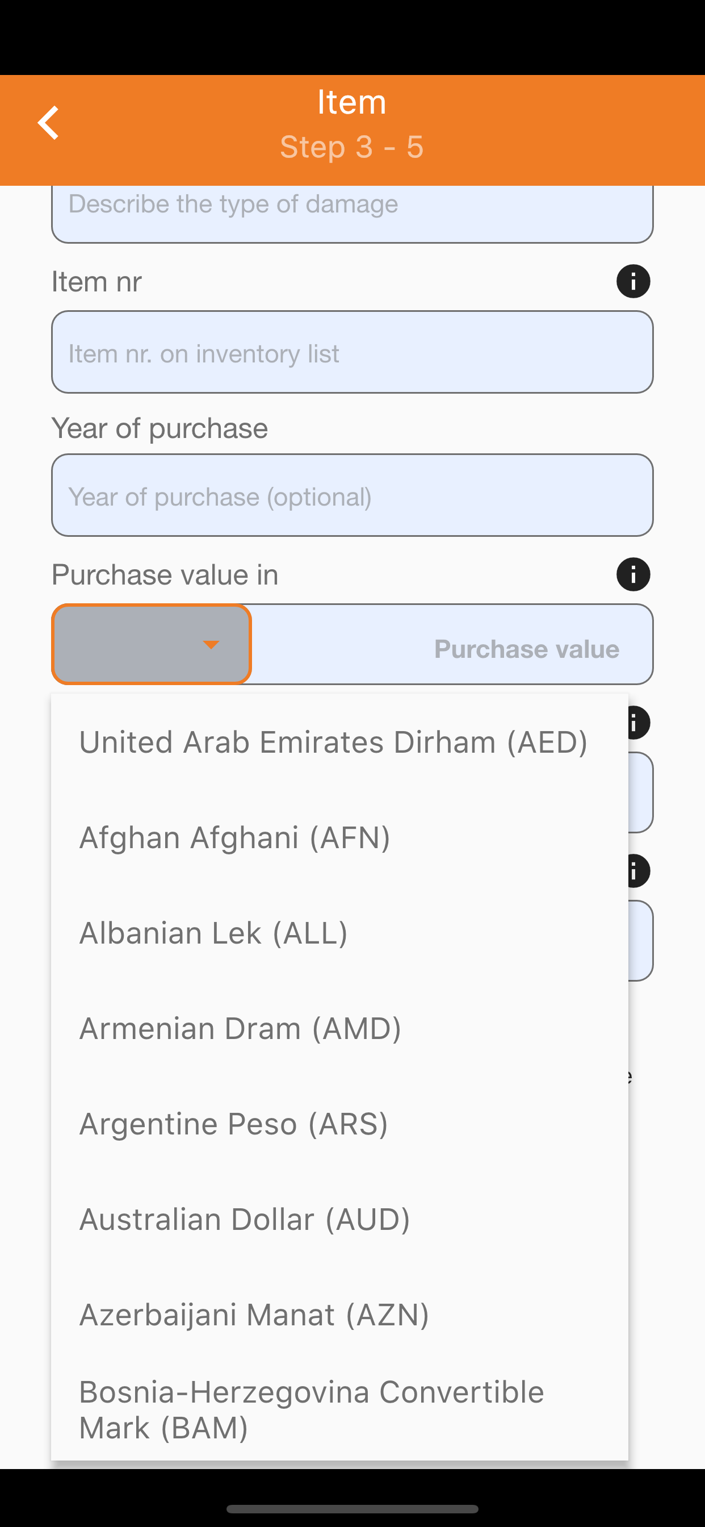Screen dimensions: 705x1527
Task: Pick Bosnia-Herzegovina Convertible Mark (BAM)
Action: (x=339, y=1409)
